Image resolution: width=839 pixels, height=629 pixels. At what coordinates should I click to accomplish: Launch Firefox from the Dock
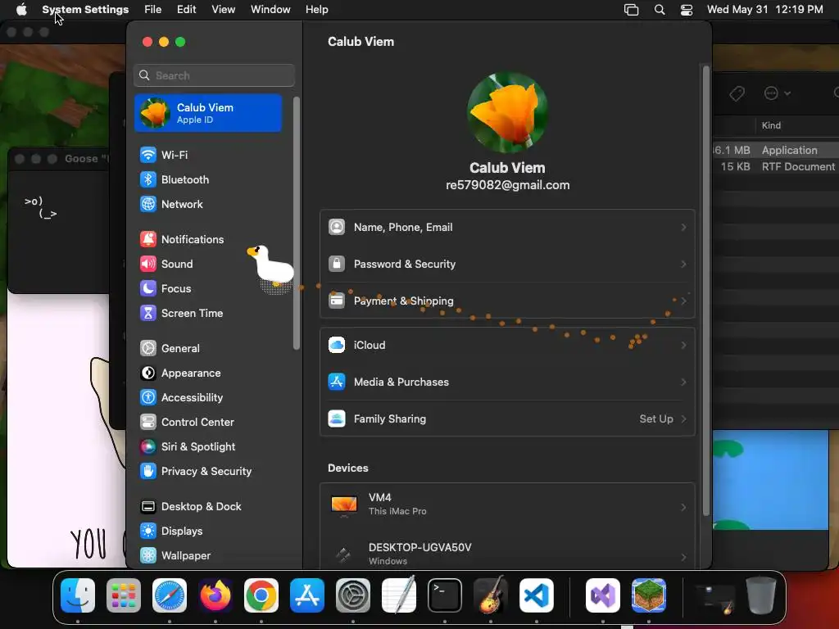coord(215,595)
